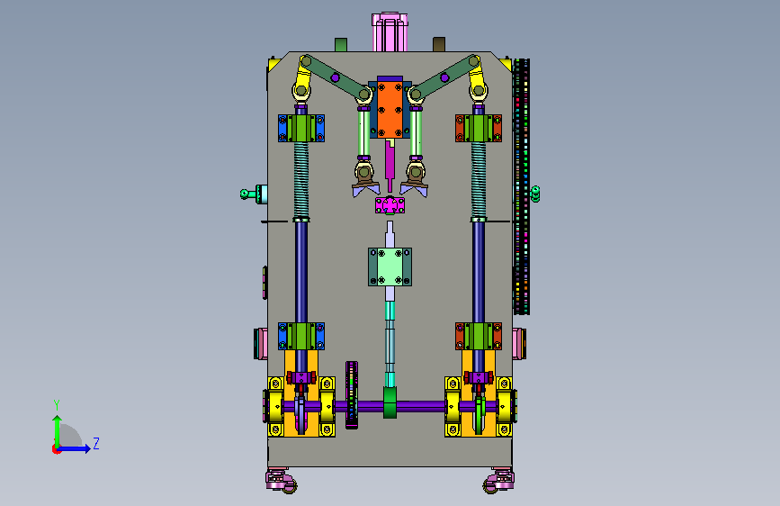Pick the lower-left blue bearing block
The width and height of the screenshot is (780, 506).
pyautogui.click(x=301, y=336)
